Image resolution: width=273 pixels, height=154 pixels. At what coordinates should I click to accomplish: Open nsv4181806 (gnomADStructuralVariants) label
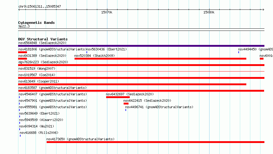(x=52, y=49)
